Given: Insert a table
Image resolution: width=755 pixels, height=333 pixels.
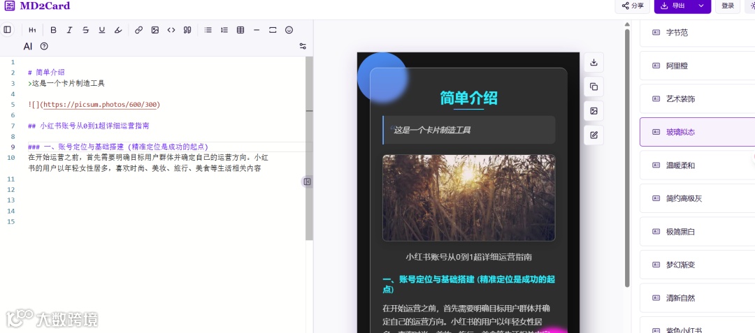Looking at the screenshot, I should point(240,30).
